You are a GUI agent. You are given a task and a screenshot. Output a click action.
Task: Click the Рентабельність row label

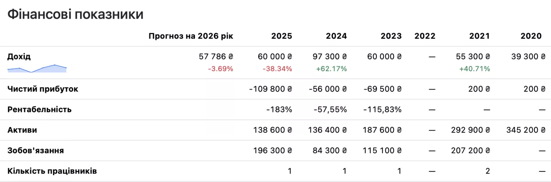coord(39,109)
